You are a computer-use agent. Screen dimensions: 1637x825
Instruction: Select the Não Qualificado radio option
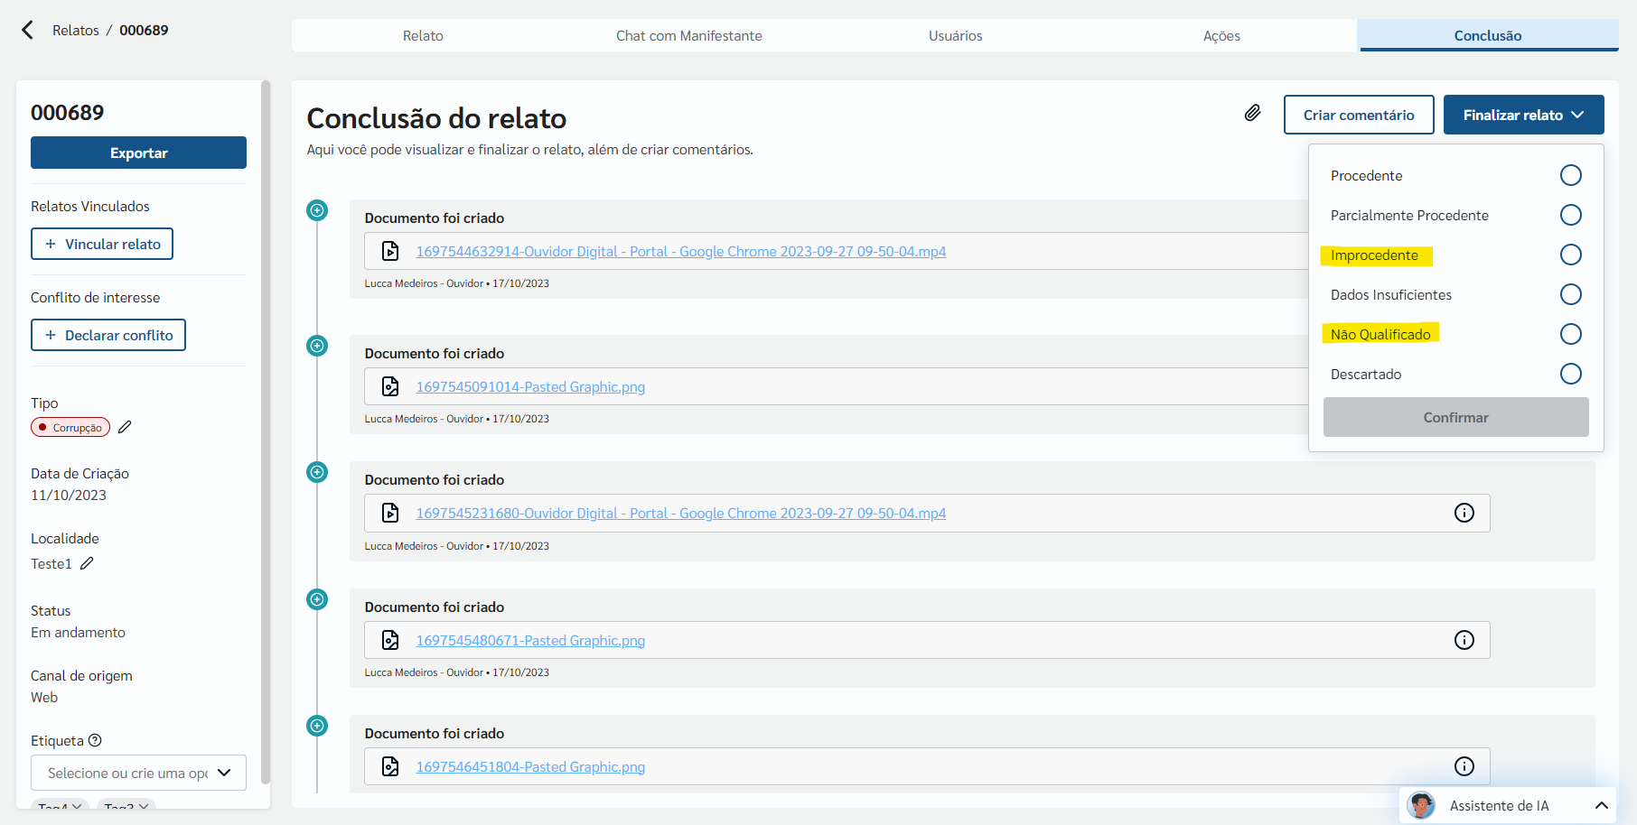(x=1571, y=334)
